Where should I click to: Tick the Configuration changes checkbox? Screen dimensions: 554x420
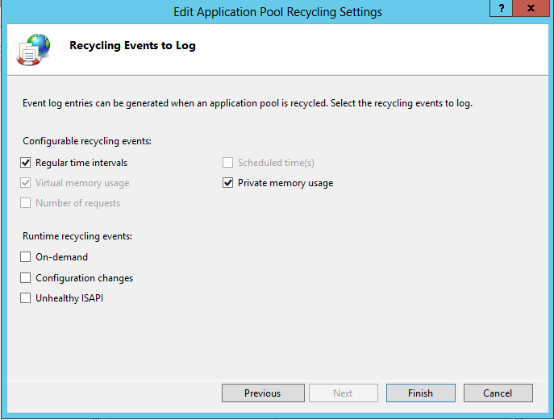[x=26, y=278]
